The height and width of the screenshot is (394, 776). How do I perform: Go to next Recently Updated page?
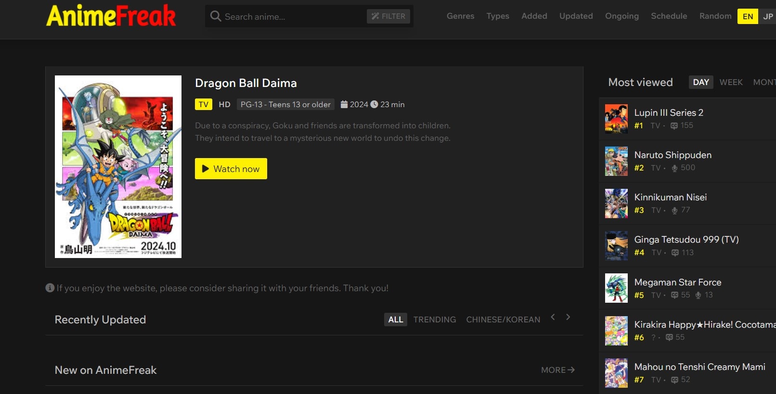568,317
